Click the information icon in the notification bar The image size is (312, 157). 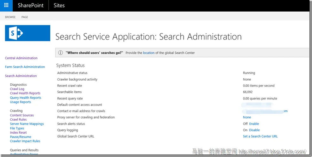pyautogui.click(x=60, y=53)
